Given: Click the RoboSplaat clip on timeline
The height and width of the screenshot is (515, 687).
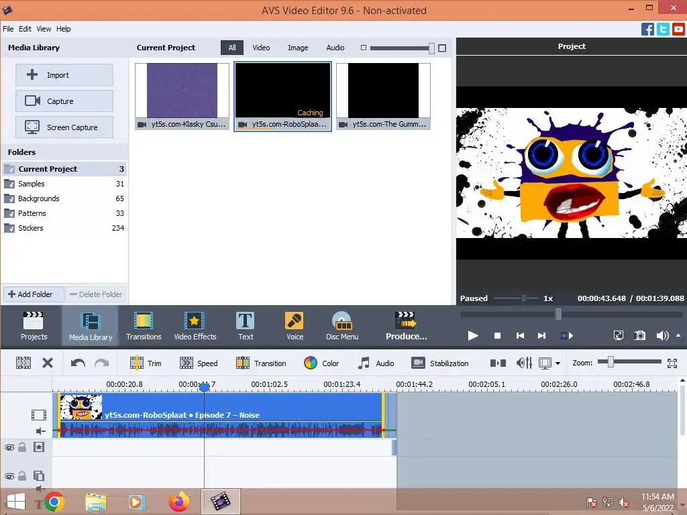Looking at the screenshot, I should click(221, 414).
